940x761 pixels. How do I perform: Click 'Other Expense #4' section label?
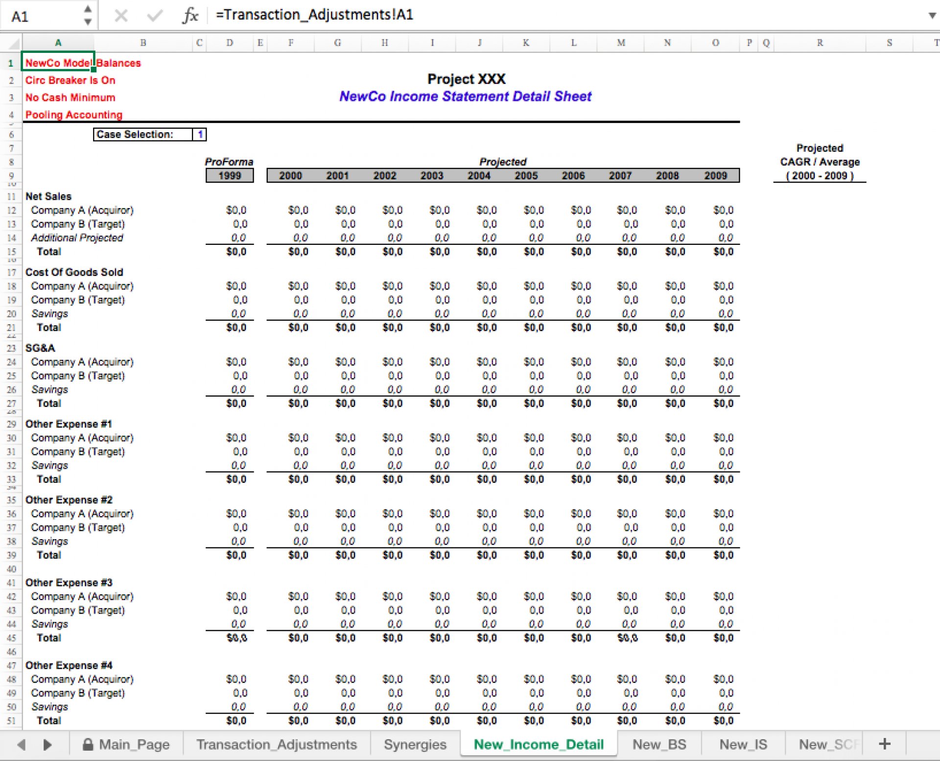click(69, 666)
